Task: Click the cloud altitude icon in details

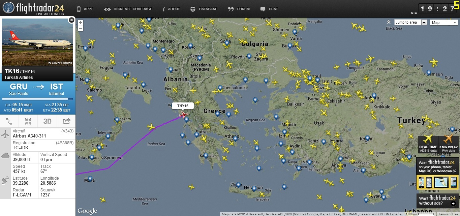Action: (x=5, y=155)
